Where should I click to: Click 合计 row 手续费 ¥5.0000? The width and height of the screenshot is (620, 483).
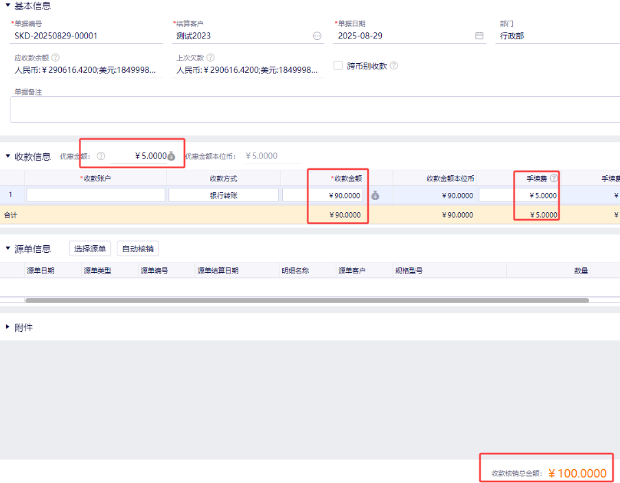[544, 215]
